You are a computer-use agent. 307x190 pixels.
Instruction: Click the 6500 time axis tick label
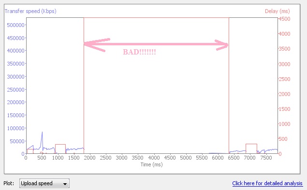point(234,158)
